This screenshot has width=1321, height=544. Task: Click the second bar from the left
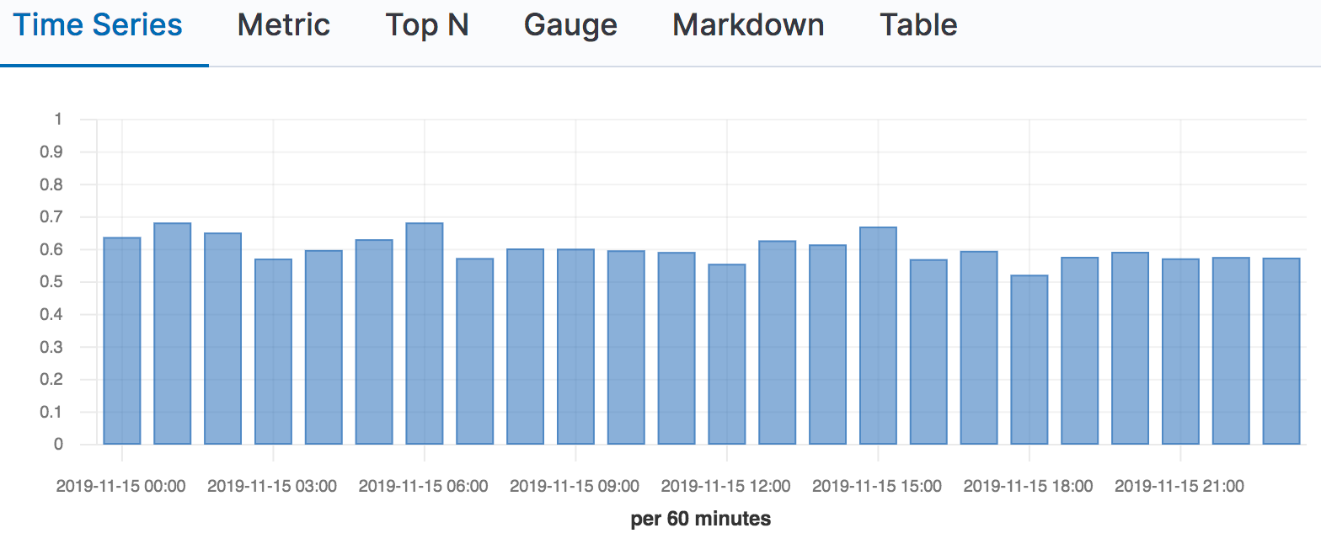pyautogui.click(x=172, y=333)
